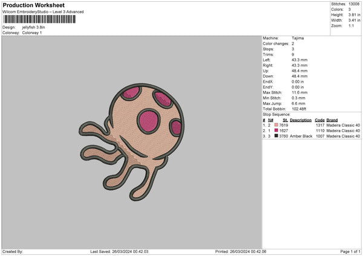
Task: Click the Total Bobbin value 102.48ft
Action: pos(299,109)
